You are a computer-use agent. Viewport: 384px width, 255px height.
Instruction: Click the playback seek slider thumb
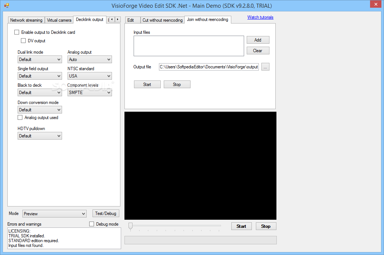(131, 226)
